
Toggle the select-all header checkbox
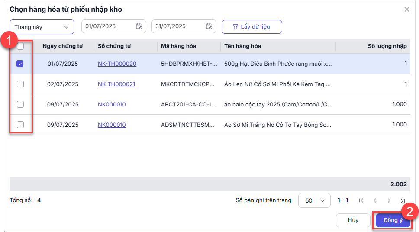coord(20,46)
